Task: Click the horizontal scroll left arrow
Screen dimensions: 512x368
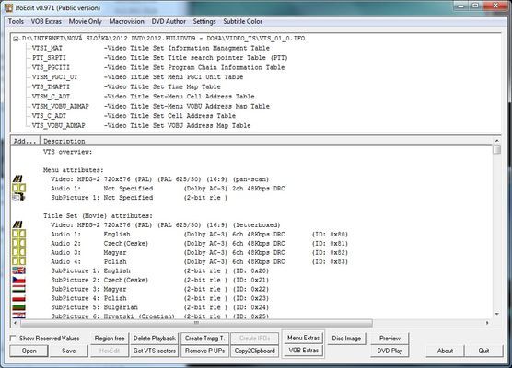Action: 15,323
